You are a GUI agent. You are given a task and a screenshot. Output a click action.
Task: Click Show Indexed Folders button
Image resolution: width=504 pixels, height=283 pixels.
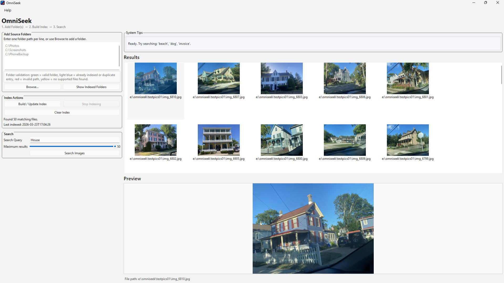click(x=91, y=87)
